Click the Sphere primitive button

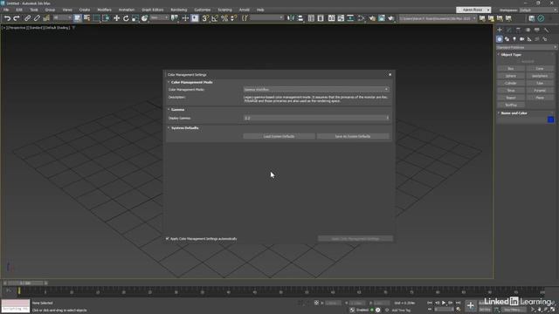coord(510,76)
